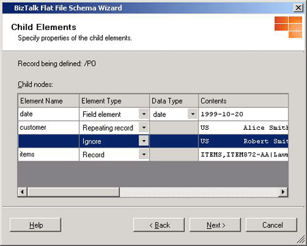Viewport: 307px width, 246px height.
Task: Select the 'ITEMS,ITEM872-AA' contents cell
Action: 243,154
